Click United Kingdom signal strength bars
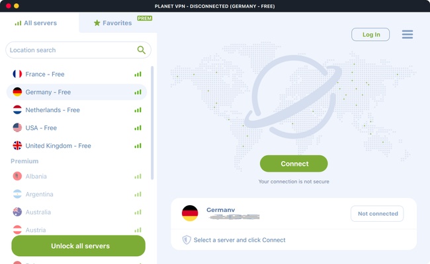The width and height of the screenshot is (430, 264). [138, 146]
